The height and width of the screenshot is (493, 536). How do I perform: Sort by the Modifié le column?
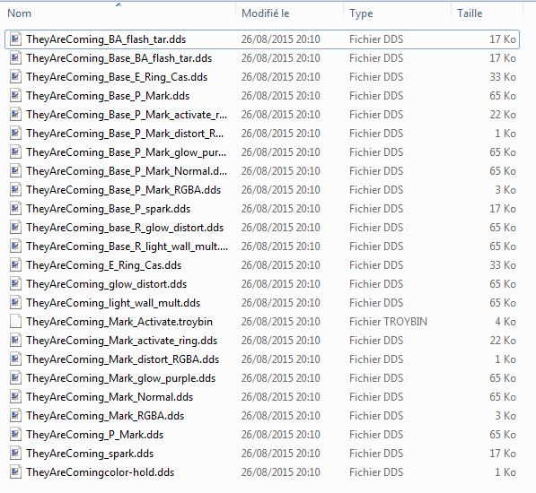click(265, 13)
